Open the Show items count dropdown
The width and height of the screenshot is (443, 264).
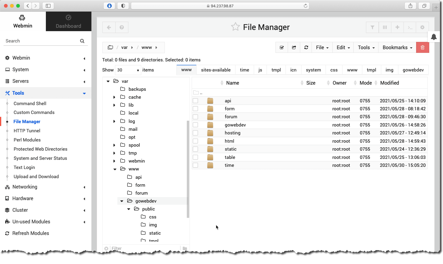pos(128,70)
